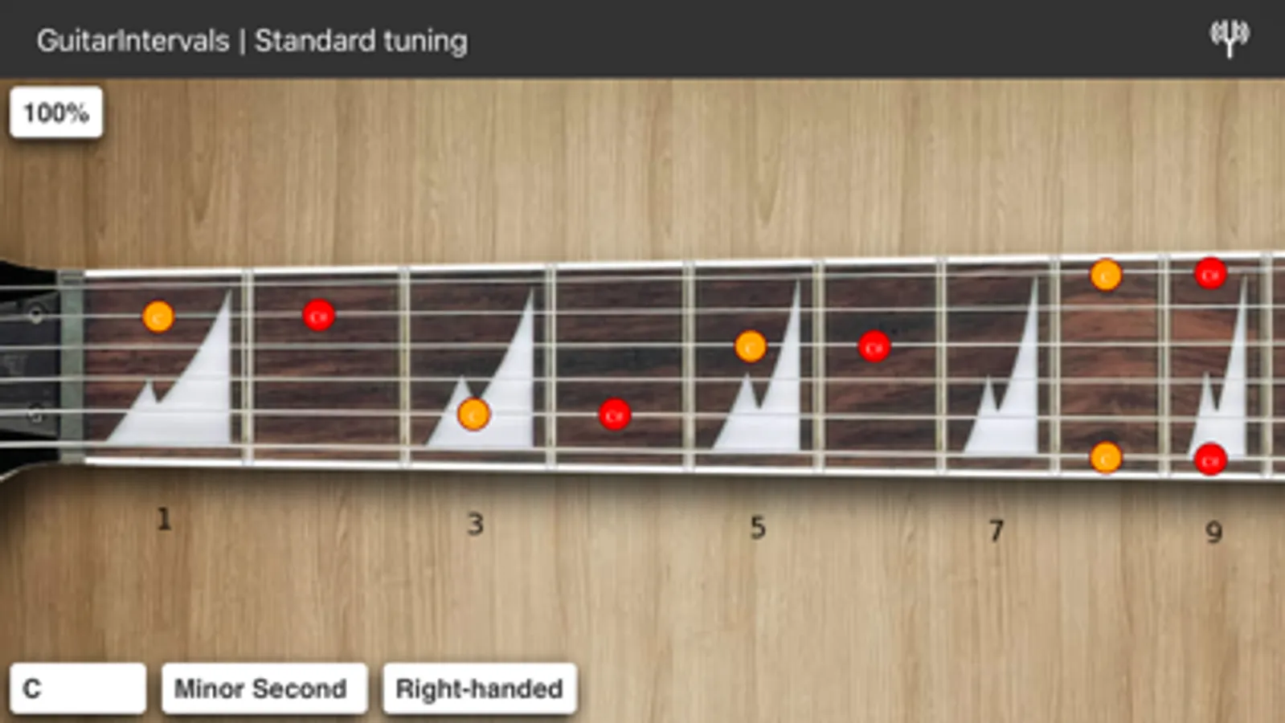Screen dimensions: 1285x723
Task: Open the root note C dropdown
Action: (78, 688)
